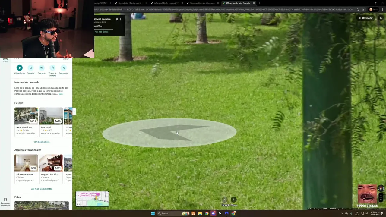This screenshot has height=217, width=386.
Task: Click the Guardar bookmark icon
Action: (x=30, y=68)
